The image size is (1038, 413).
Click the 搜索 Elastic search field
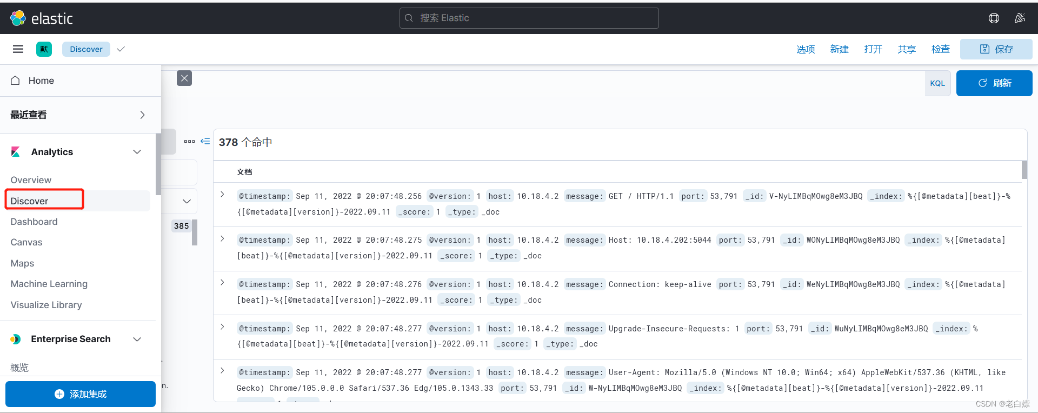tap(529, 18)
